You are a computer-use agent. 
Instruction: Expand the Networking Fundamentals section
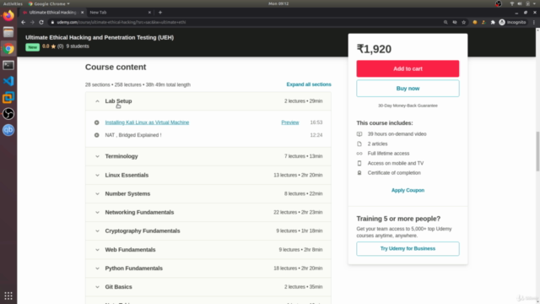point(208,212)
